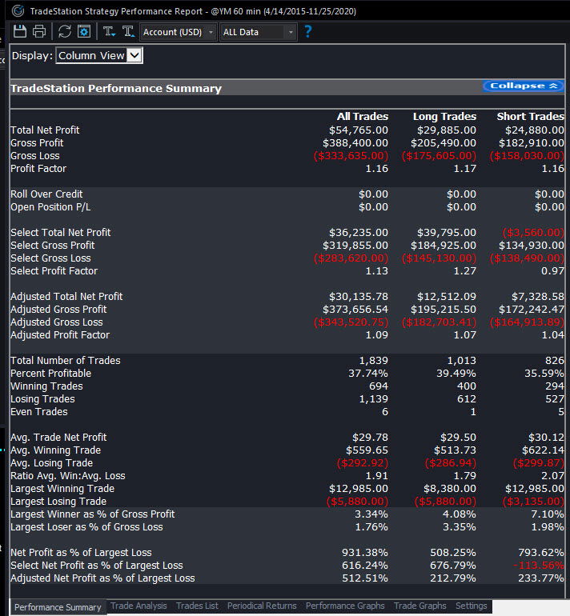570x616 pixels.
Task: Click the Adjusted Gross Profit row label
Action: (58, 309)
